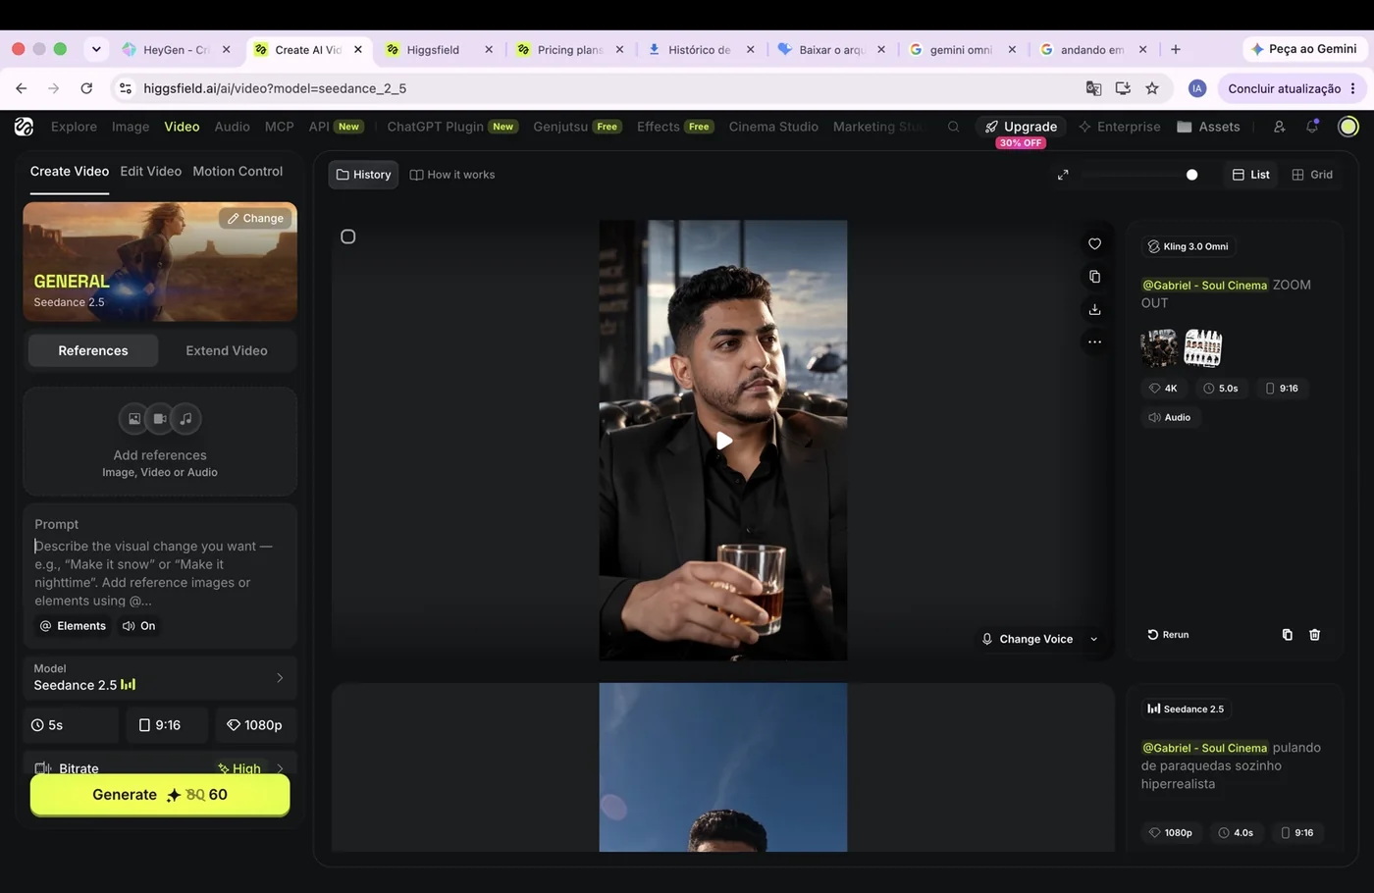Open the notifications bell
The height and width of the screenshot is (893, 1374).
(x=1312, y=127)
